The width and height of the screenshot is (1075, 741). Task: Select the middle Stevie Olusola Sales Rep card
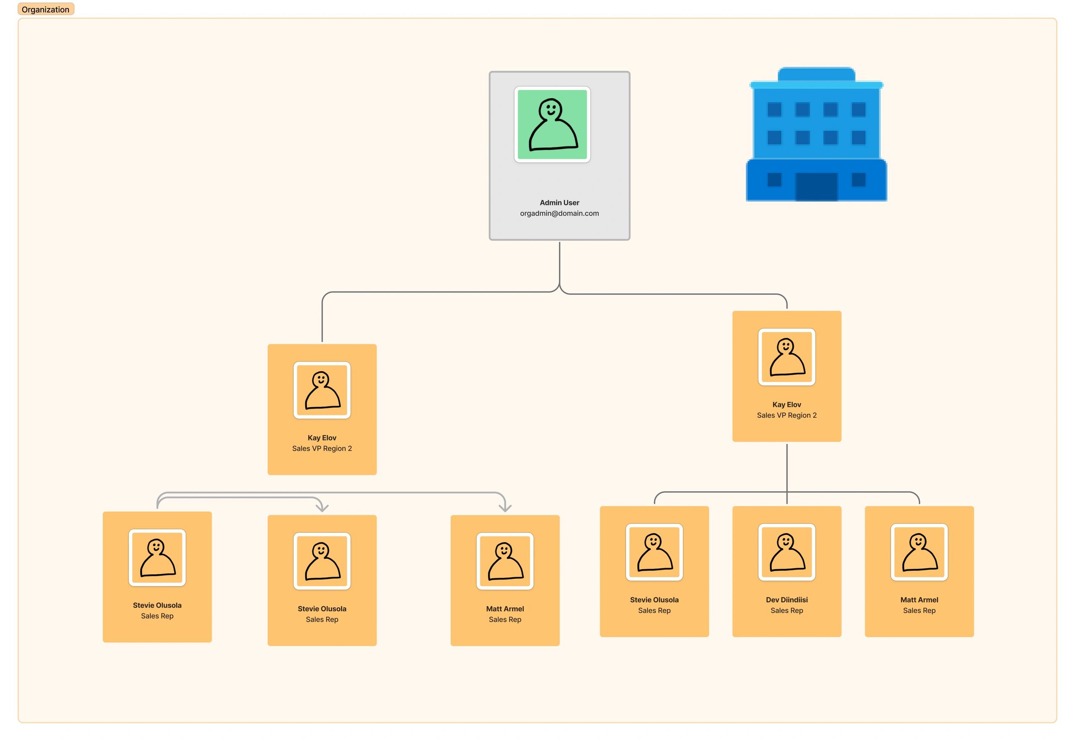(322, 579)
